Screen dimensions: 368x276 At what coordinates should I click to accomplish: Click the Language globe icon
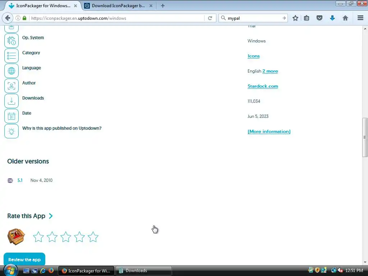point(11,71)
